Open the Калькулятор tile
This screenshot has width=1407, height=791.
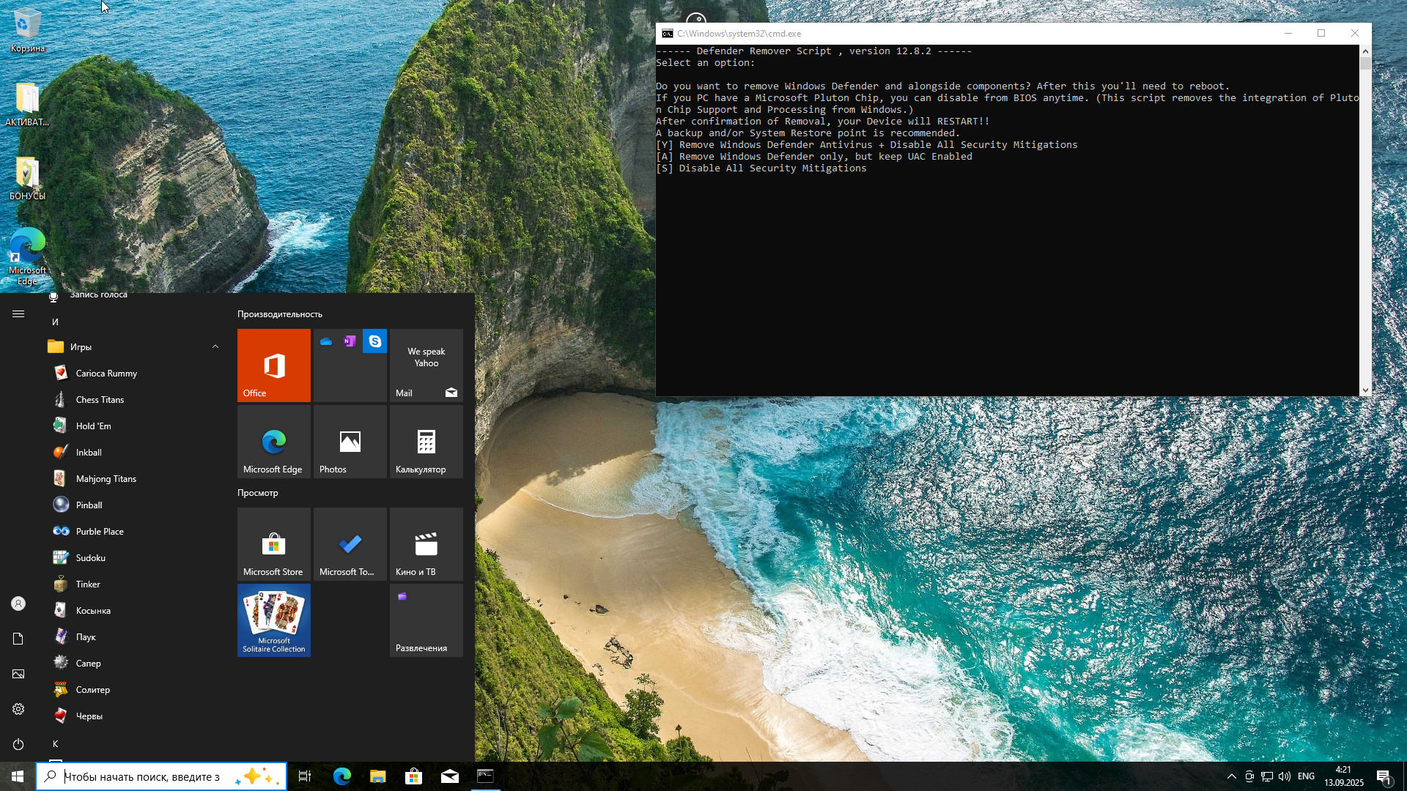[x=426, y=441]
